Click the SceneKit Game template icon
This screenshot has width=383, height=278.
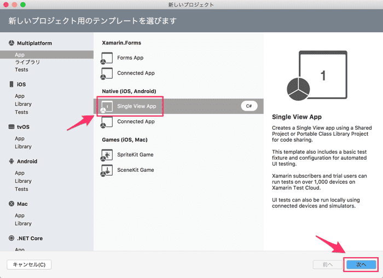(x=107, y=170)
